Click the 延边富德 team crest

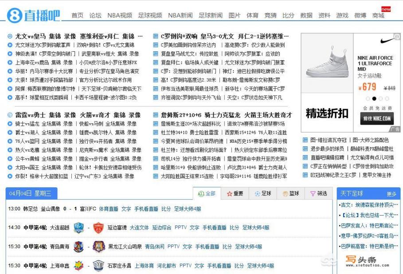[98, 228]
